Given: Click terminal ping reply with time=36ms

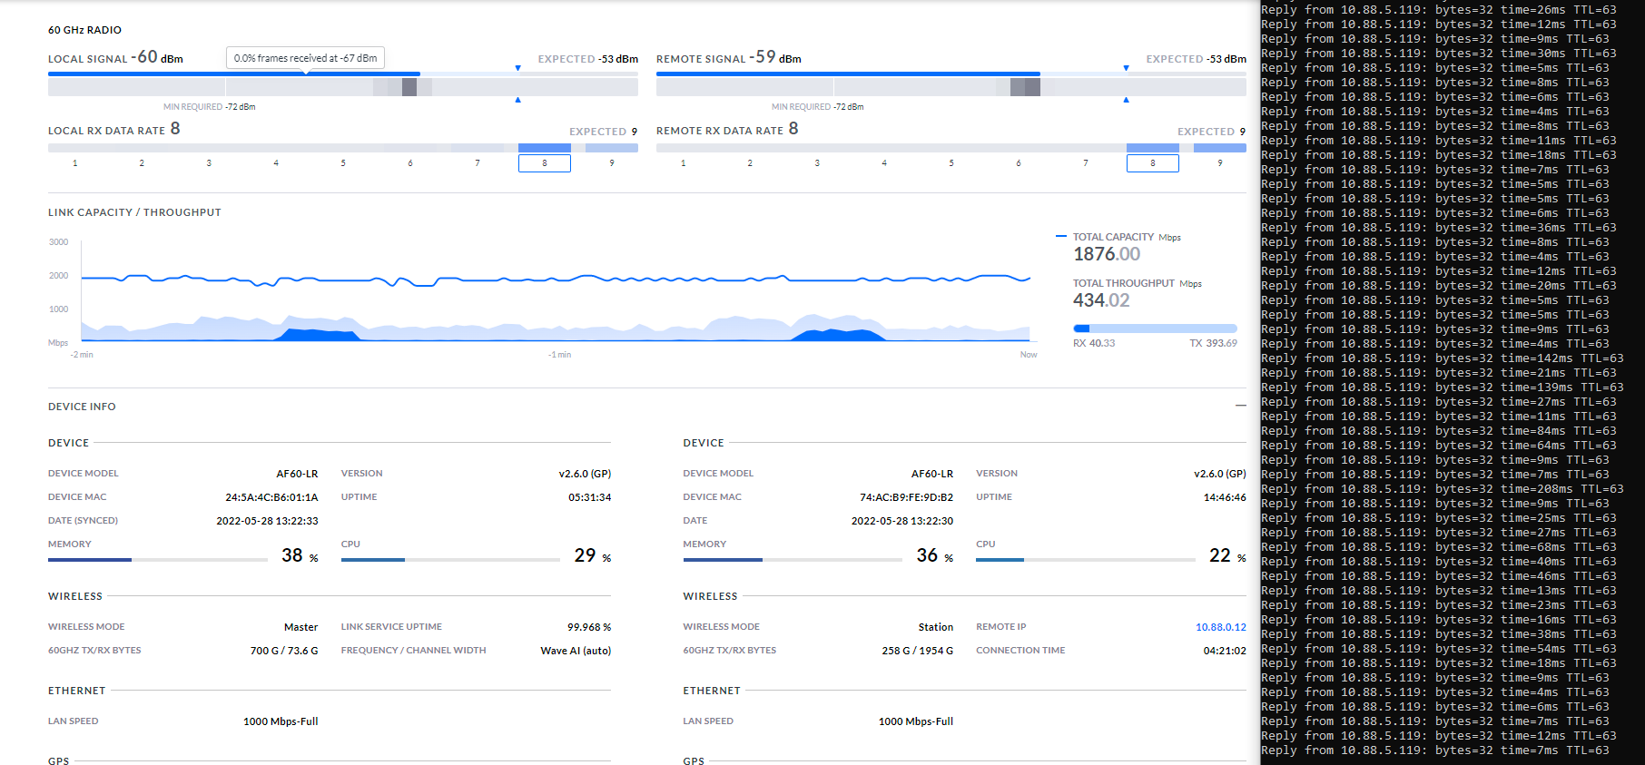Looking at the screenshot, I should [x=1438, y=228].
